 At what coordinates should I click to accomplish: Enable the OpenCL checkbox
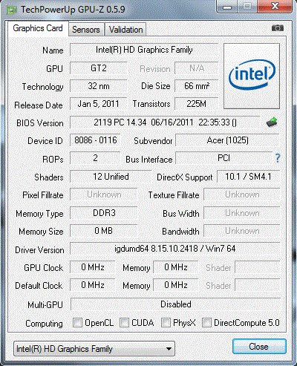(77, 323)
